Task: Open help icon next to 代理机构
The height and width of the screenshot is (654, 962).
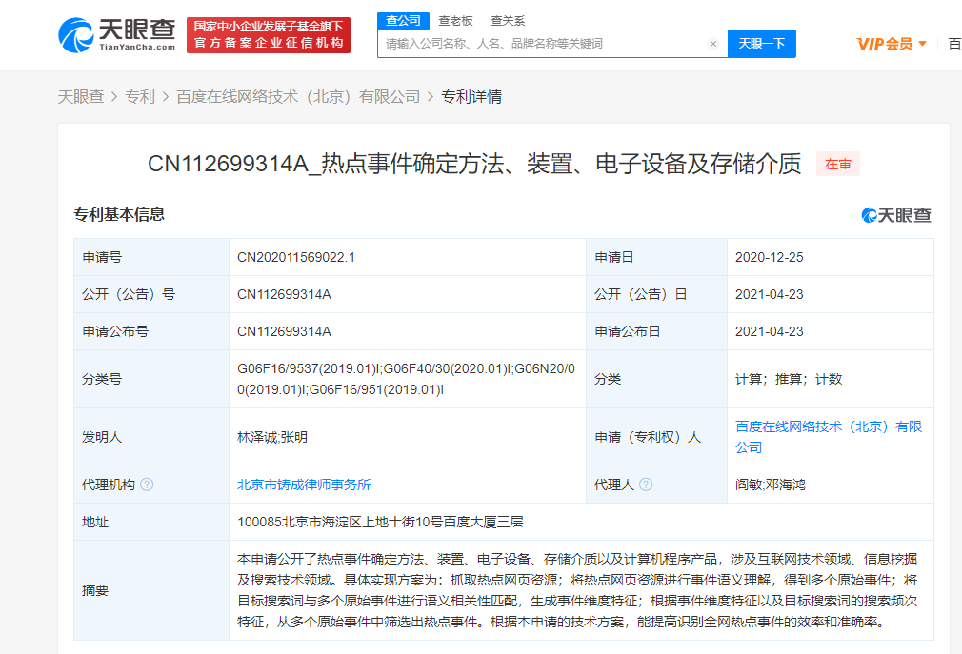Action: 147,485
